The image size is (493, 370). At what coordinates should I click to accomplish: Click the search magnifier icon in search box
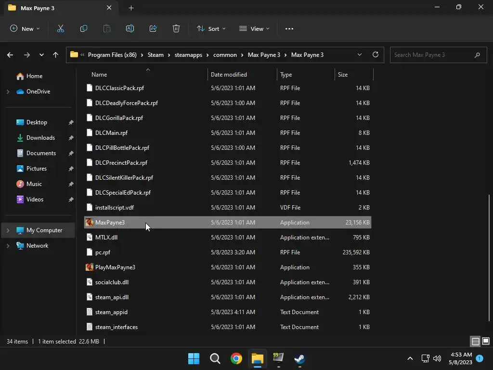click(477, 55)
